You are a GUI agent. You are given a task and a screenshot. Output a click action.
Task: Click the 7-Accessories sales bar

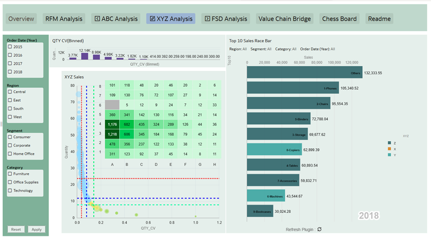273,180
